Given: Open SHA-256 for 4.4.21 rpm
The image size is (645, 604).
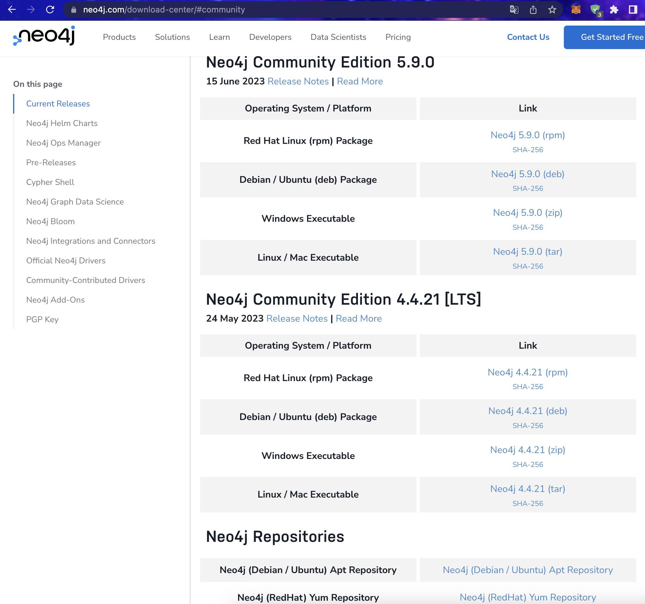Looking at the screenshot, I should pos(528,387).
